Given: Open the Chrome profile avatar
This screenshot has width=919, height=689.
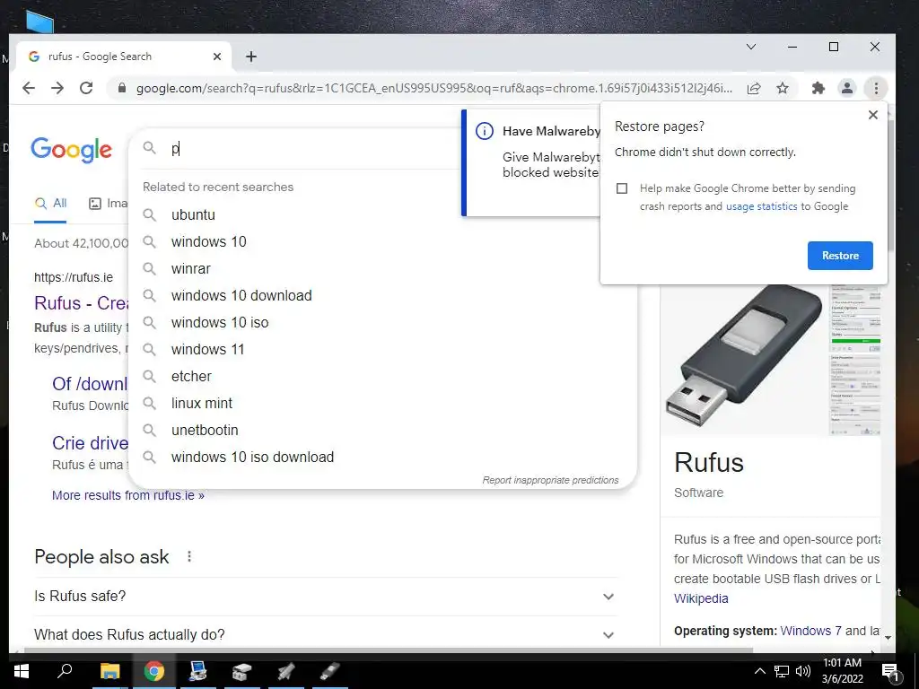Looking at the screenshot, I should pyautogui.click(x=847, y=89).
